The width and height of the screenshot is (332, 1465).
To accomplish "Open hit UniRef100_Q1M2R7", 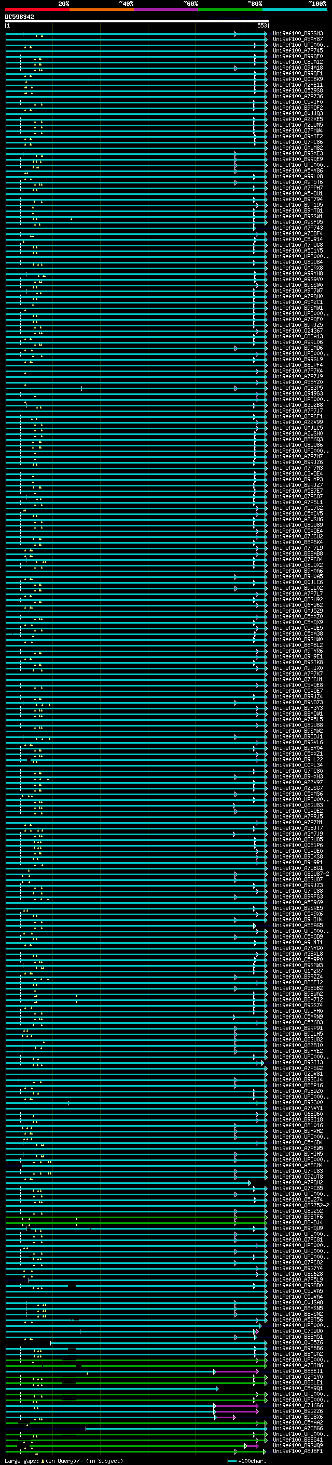I will (x=297, y=971).
